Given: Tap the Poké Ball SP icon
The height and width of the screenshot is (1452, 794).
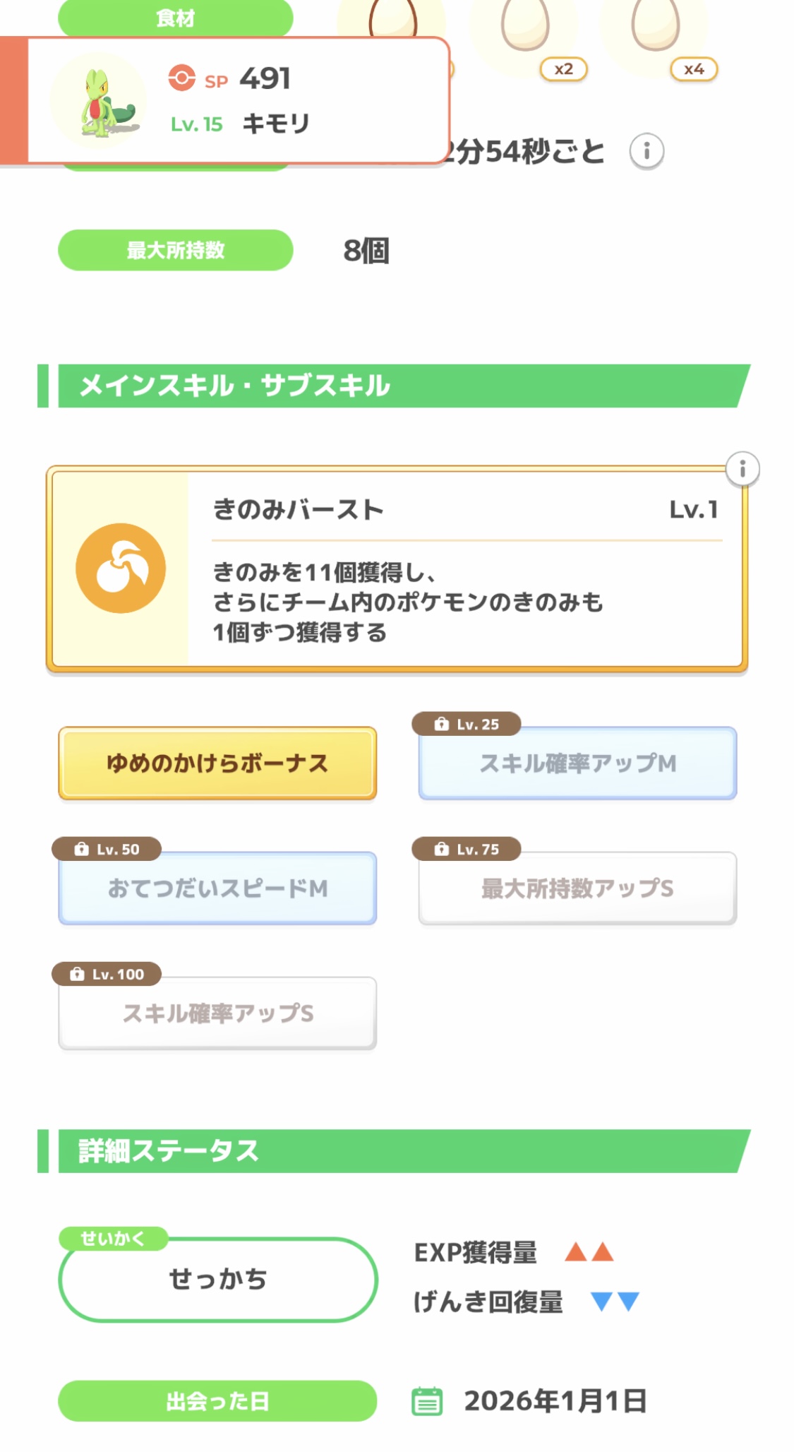Looking at the screenshot, I should 181,78.
